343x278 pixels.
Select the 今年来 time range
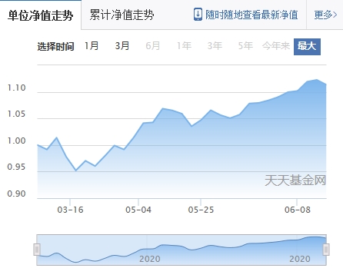pyautogui.click(x=276, y=46)
